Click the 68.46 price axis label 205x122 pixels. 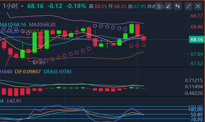(197, 27)
